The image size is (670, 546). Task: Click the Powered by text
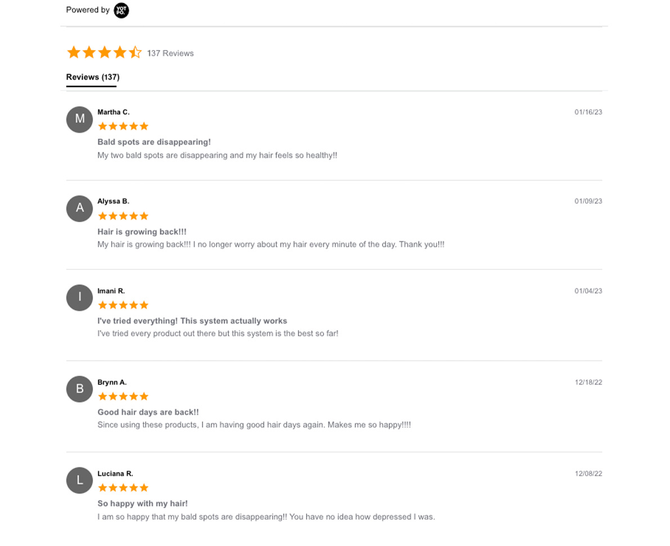click(x=88, y=10)
